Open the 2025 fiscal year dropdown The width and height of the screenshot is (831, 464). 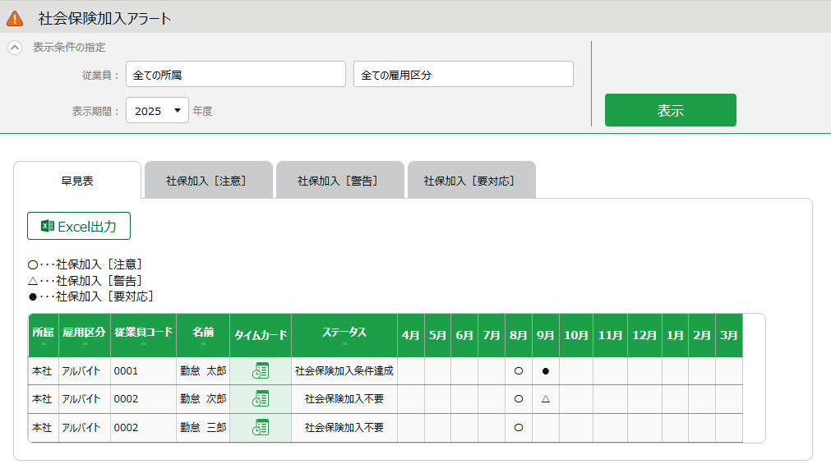(157, 111)
